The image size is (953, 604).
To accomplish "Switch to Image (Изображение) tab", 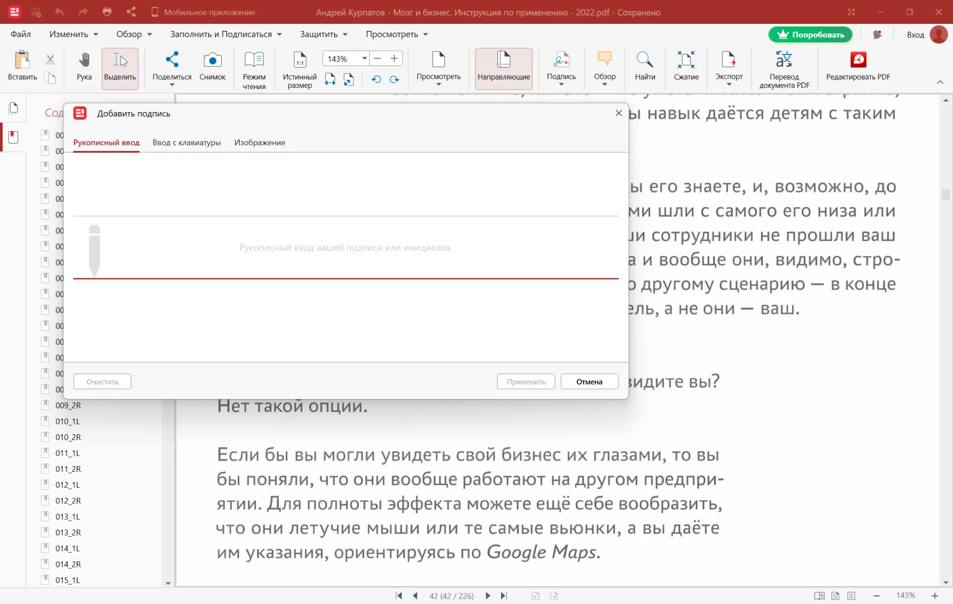I will [x=259, y=143].
